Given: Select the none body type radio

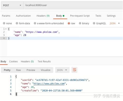Looking at the screenshot, I should click(4, 23).
